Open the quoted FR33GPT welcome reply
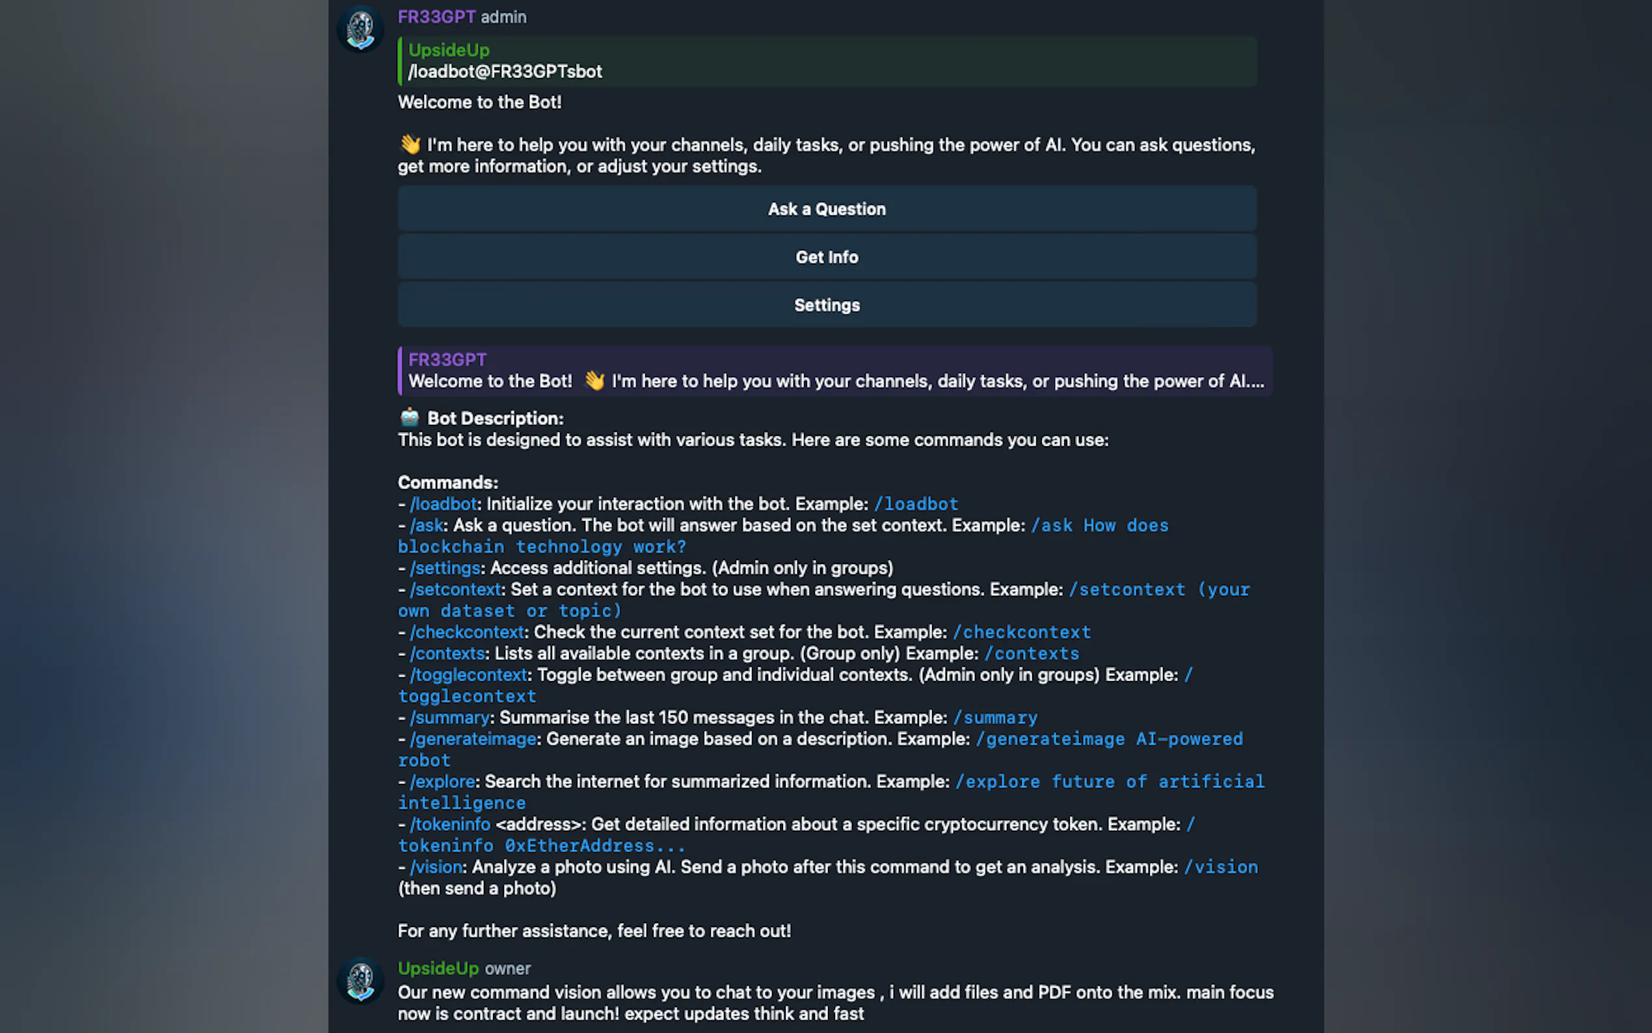This screenshot has width=1652, height=1033. click(834, 370)
